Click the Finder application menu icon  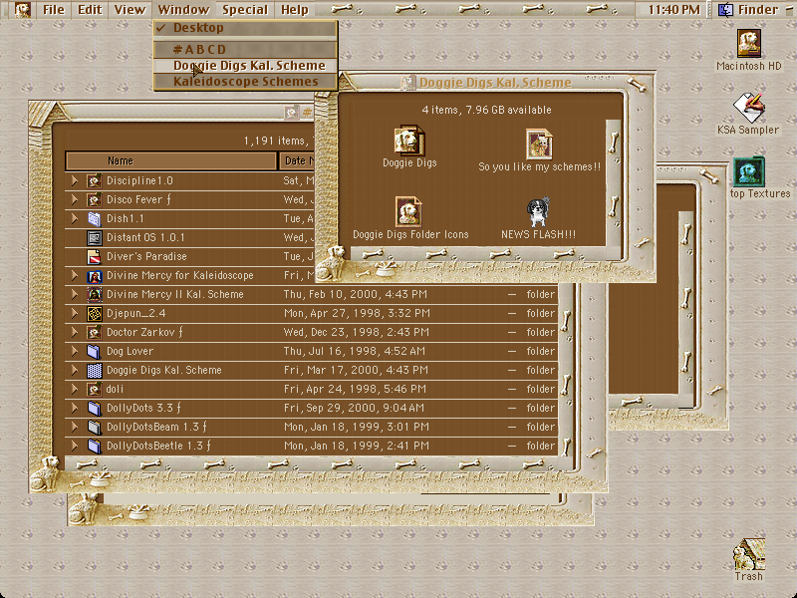pyautogui.click(x=725, y=9)
